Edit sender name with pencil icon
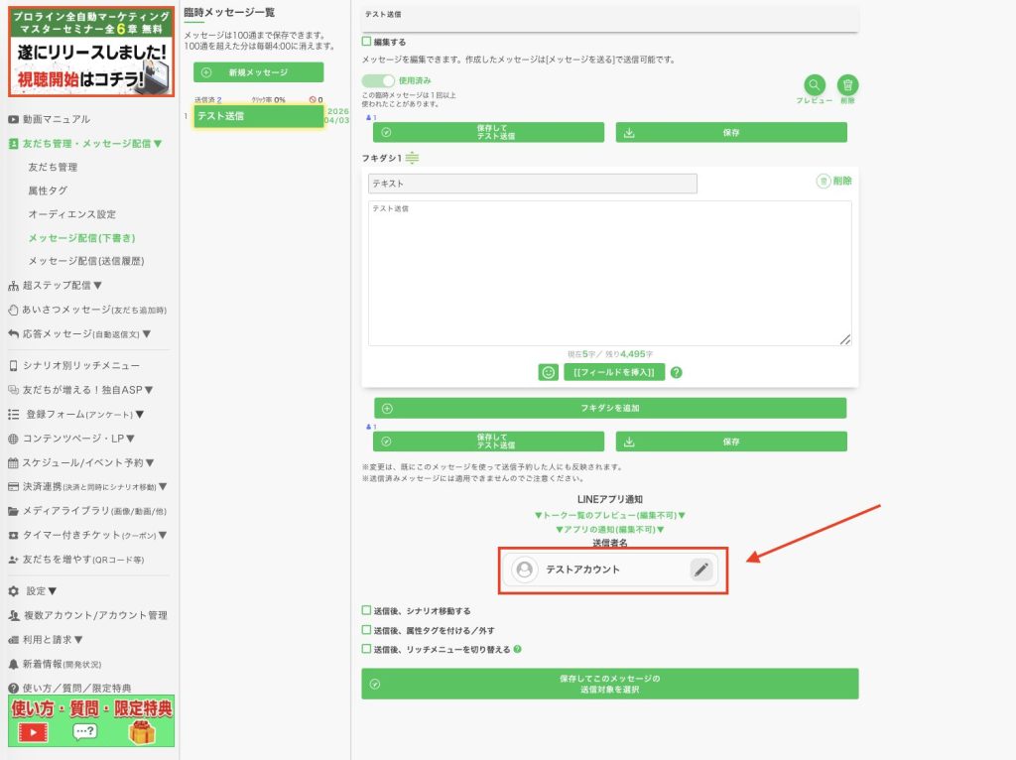The image size is (1016, 760). tap(701, 570)
